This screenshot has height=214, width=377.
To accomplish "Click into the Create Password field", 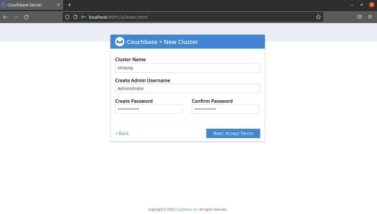I will click(x=149, y=109).
